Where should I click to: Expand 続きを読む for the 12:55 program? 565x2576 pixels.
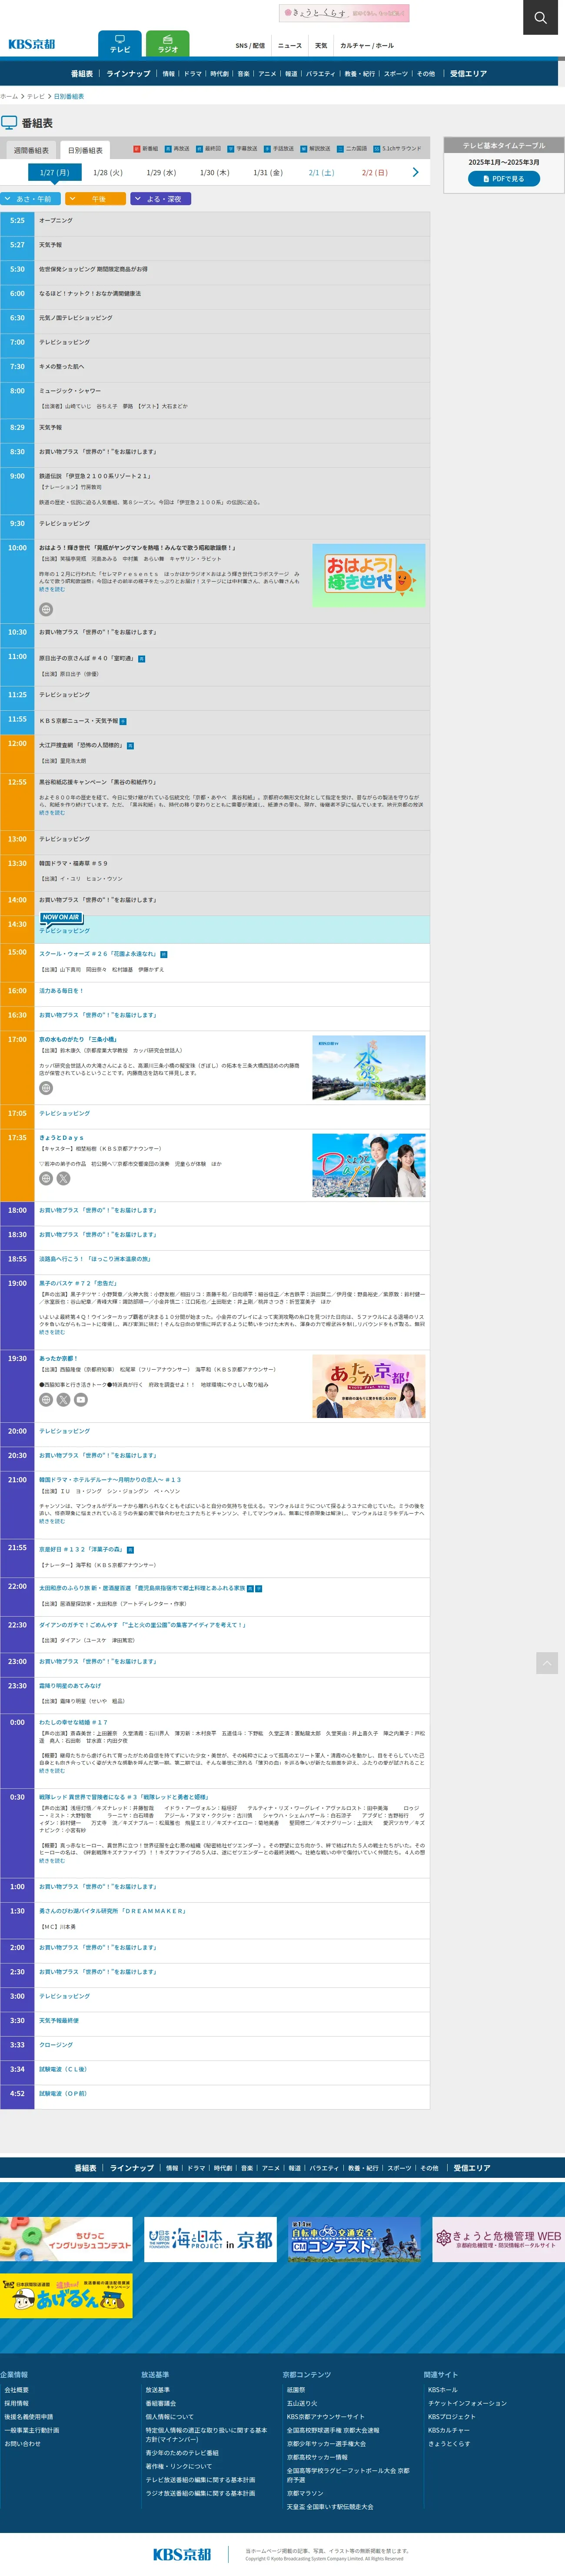(52, 812)
